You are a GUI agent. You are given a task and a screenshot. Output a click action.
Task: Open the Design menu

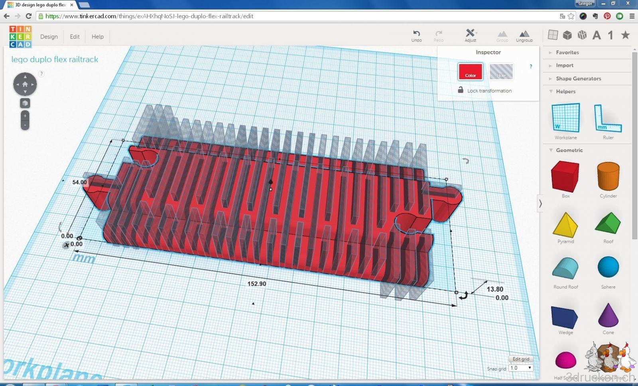point(49,37)
